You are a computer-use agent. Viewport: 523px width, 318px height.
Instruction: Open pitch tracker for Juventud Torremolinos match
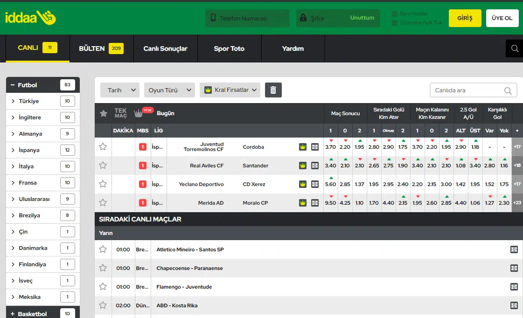(314, 147)
